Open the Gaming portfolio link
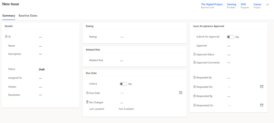274x123 pixels. point(232,4)
